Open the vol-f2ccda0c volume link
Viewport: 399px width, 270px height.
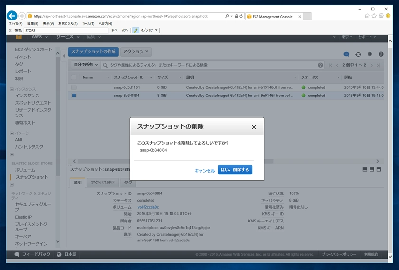point(148,207)
